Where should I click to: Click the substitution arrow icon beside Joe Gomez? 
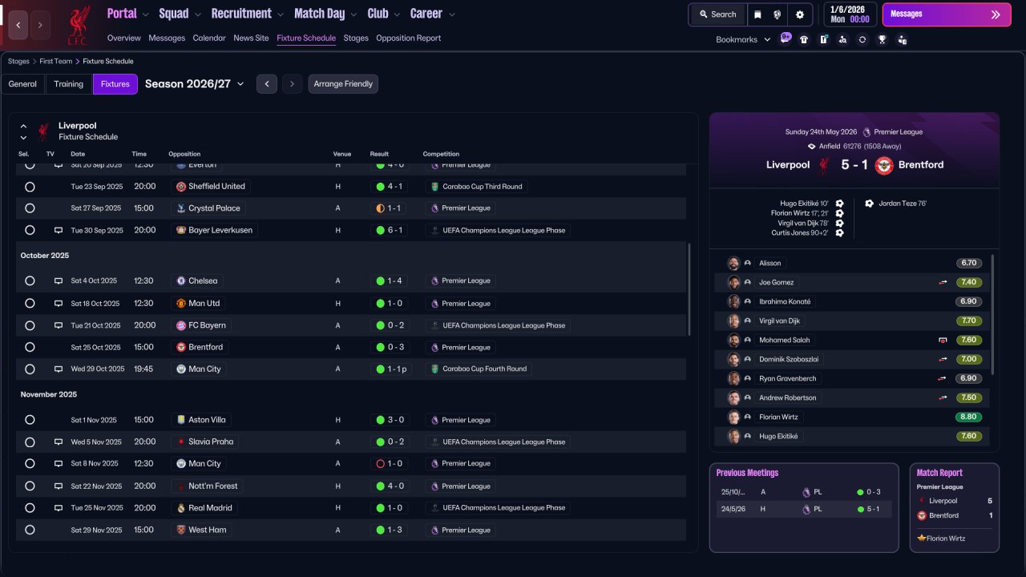point(943,282)
